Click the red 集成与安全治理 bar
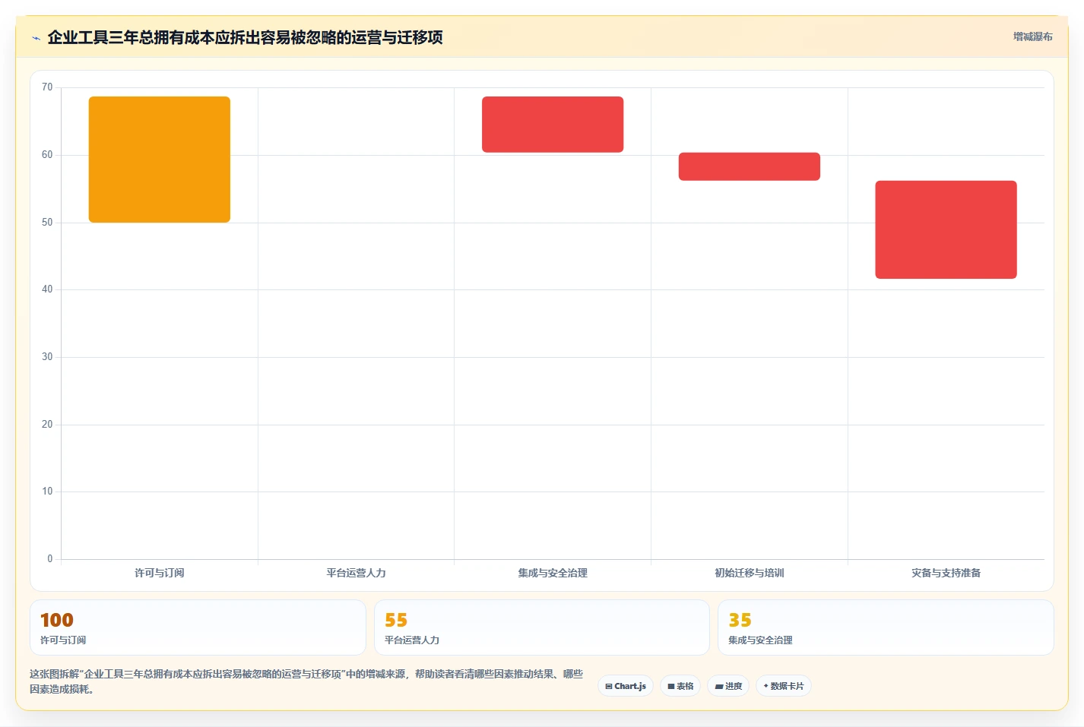 [553, 125]
